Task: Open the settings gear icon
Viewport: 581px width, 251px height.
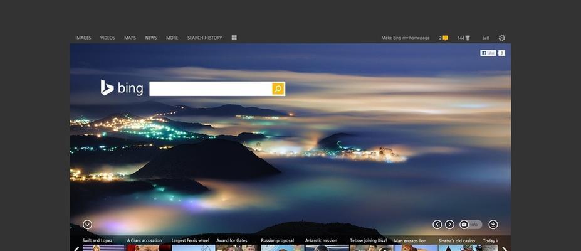Action: pyautogui.click(x=501, y=38)
